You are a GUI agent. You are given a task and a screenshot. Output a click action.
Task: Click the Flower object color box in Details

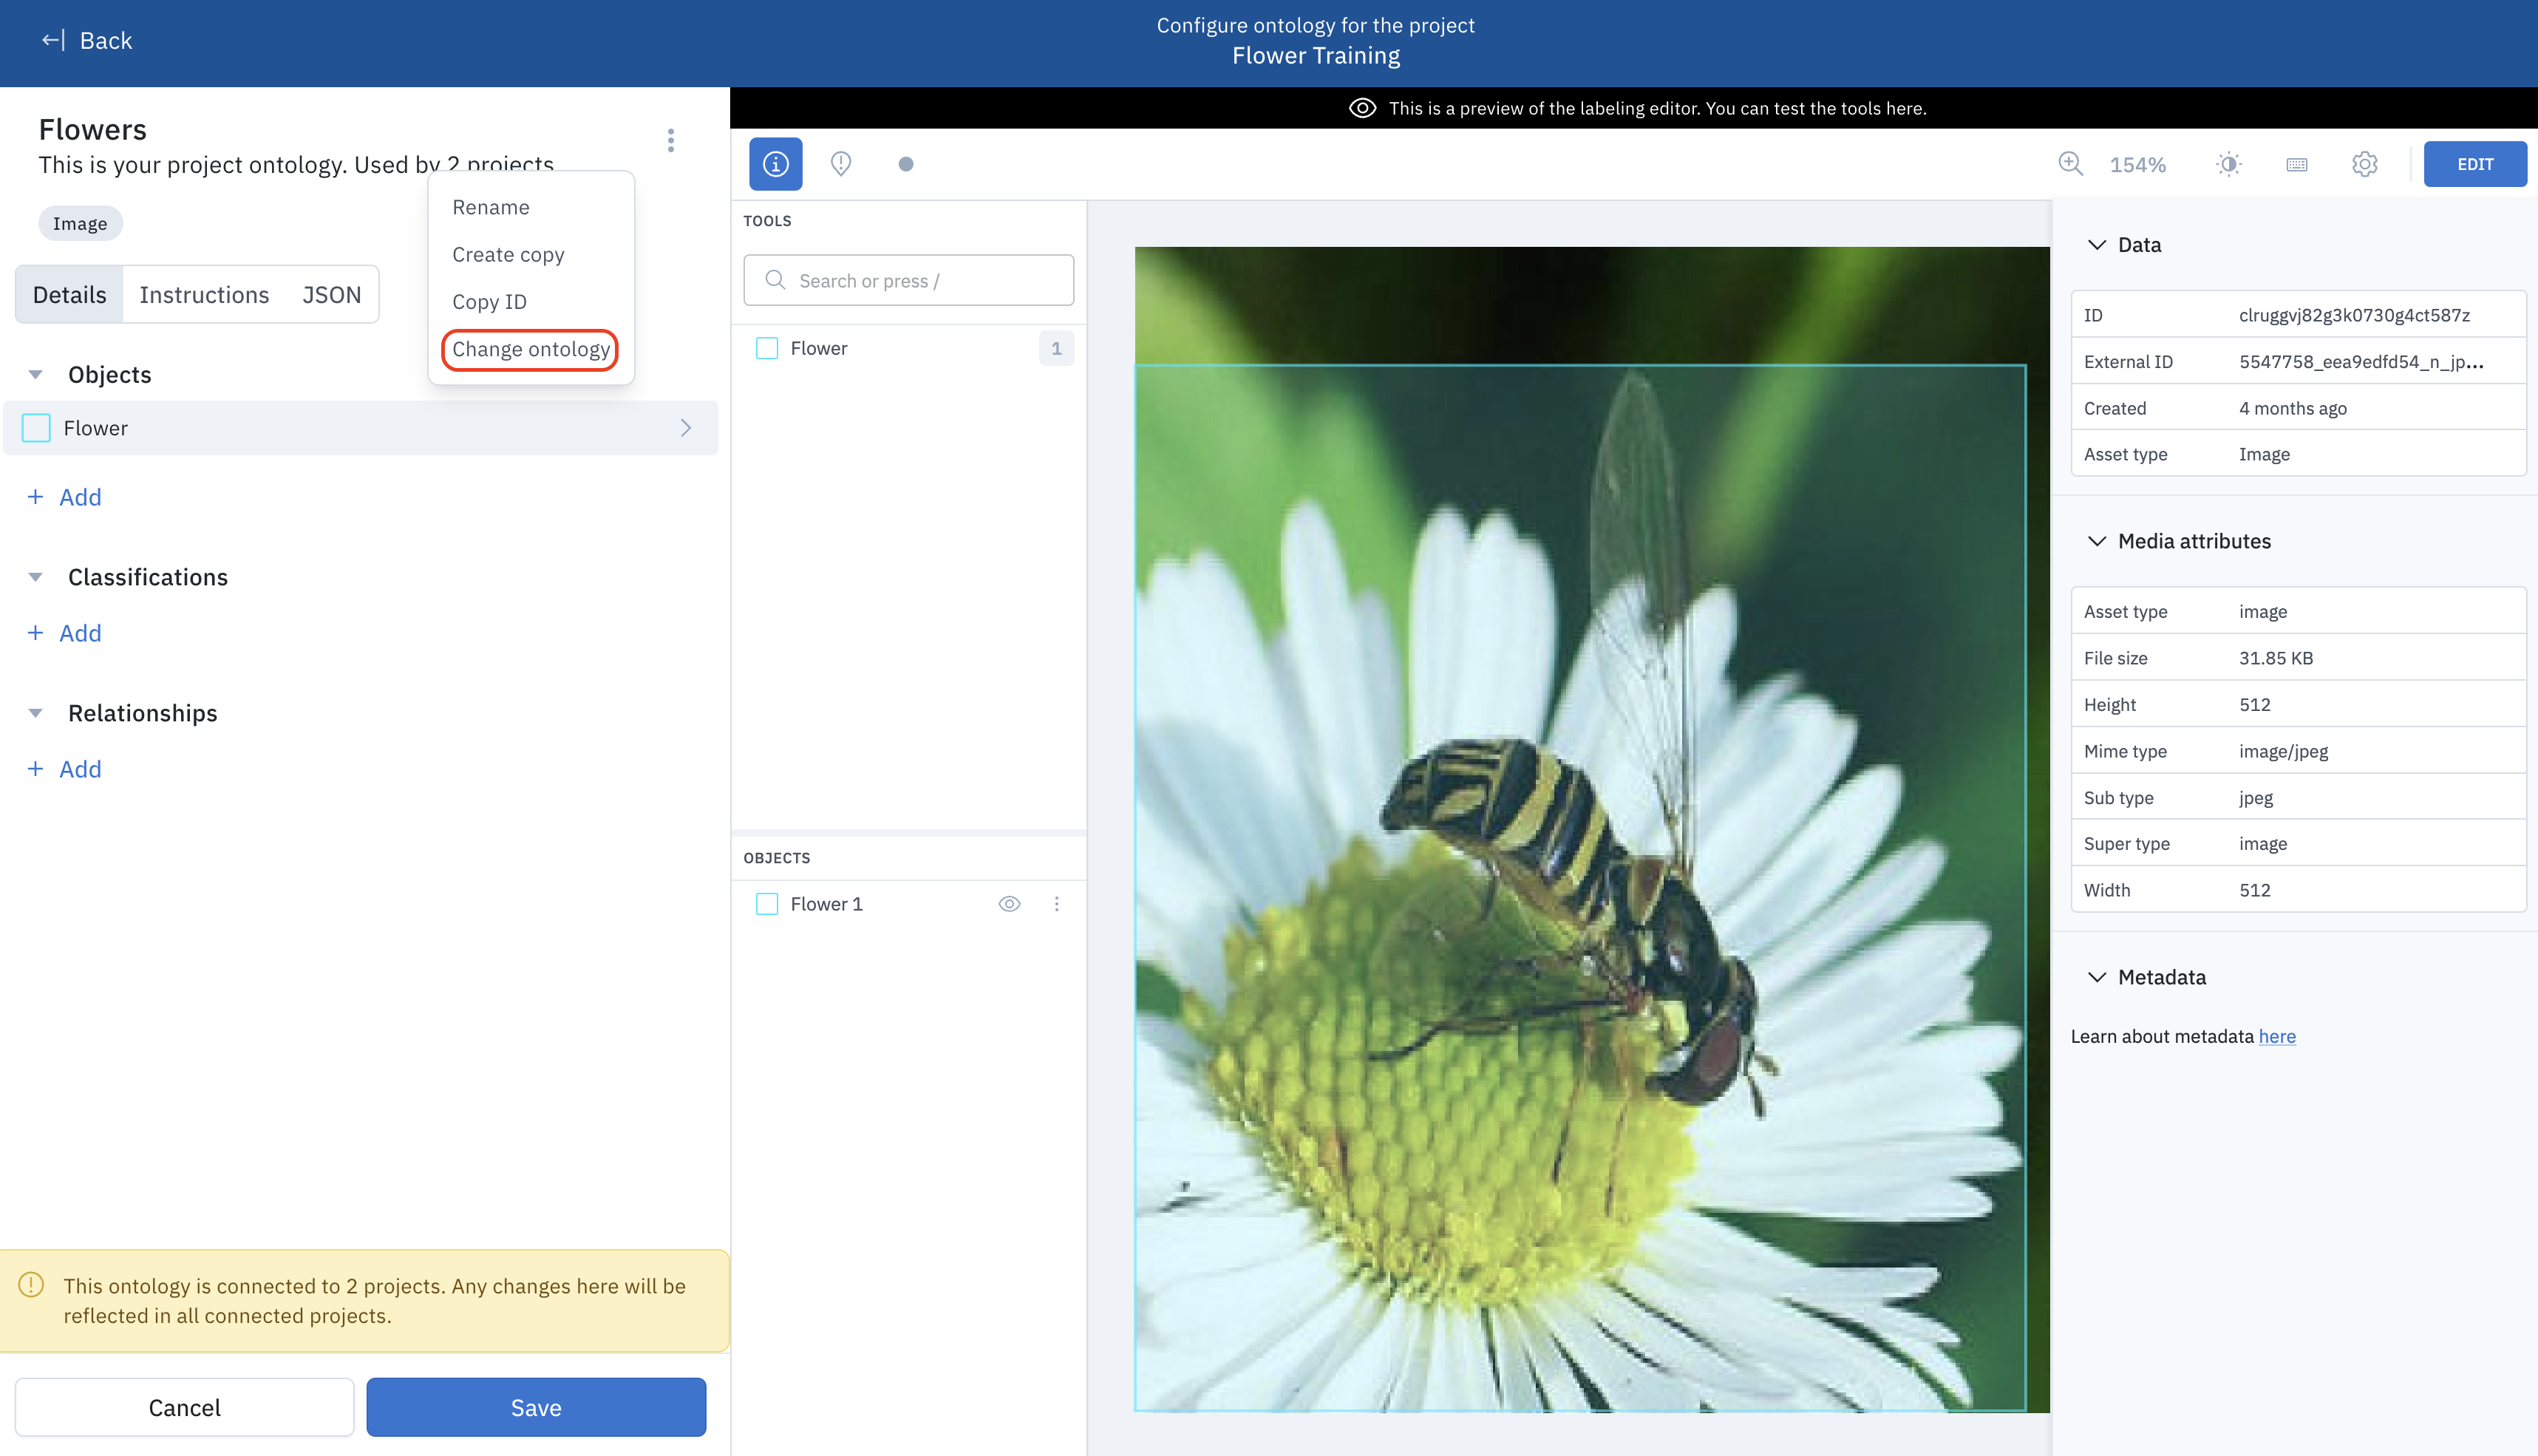tap(36, 428)
